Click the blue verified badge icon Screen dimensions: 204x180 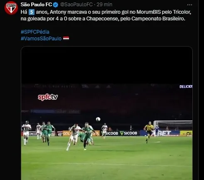click(56, 5)
